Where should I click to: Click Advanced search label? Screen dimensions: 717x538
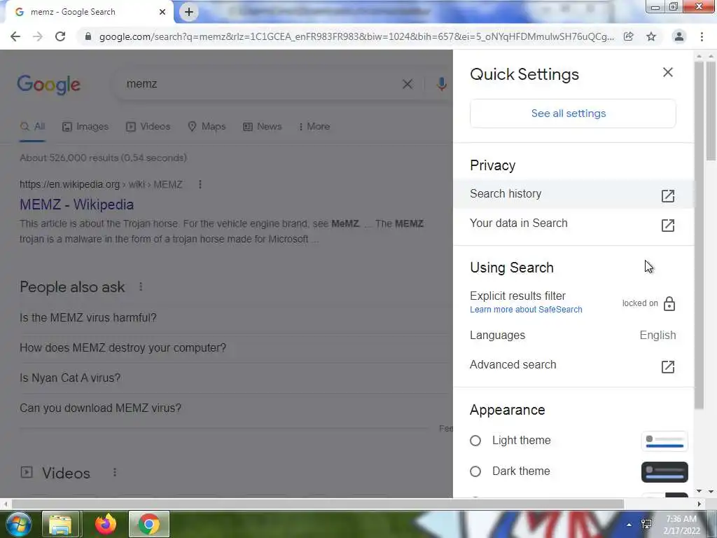pyautogui.click(x=513, y=364)
